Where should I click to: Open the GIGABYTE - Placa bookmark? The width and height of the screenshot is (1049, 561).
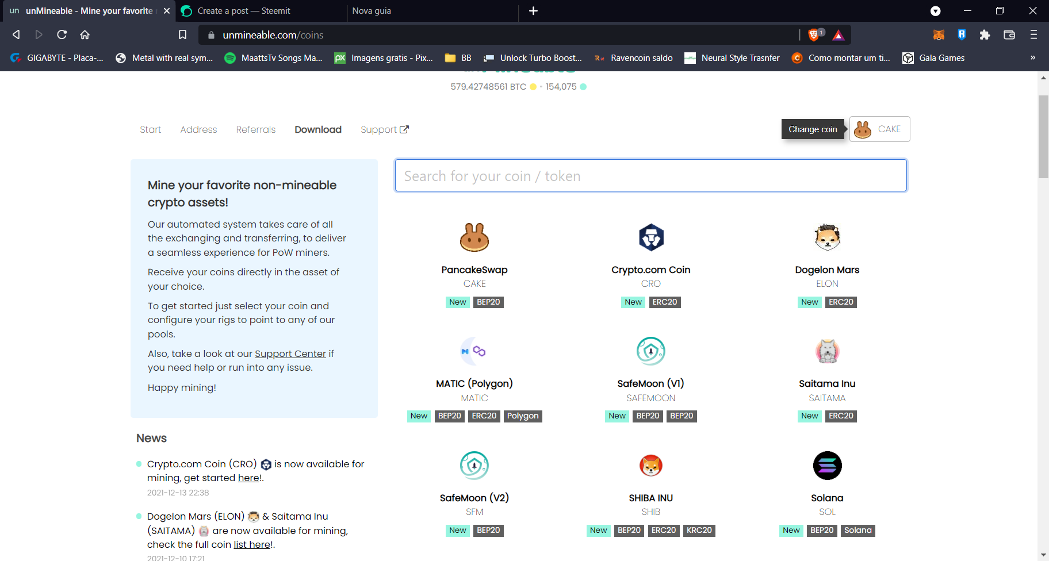57,58
